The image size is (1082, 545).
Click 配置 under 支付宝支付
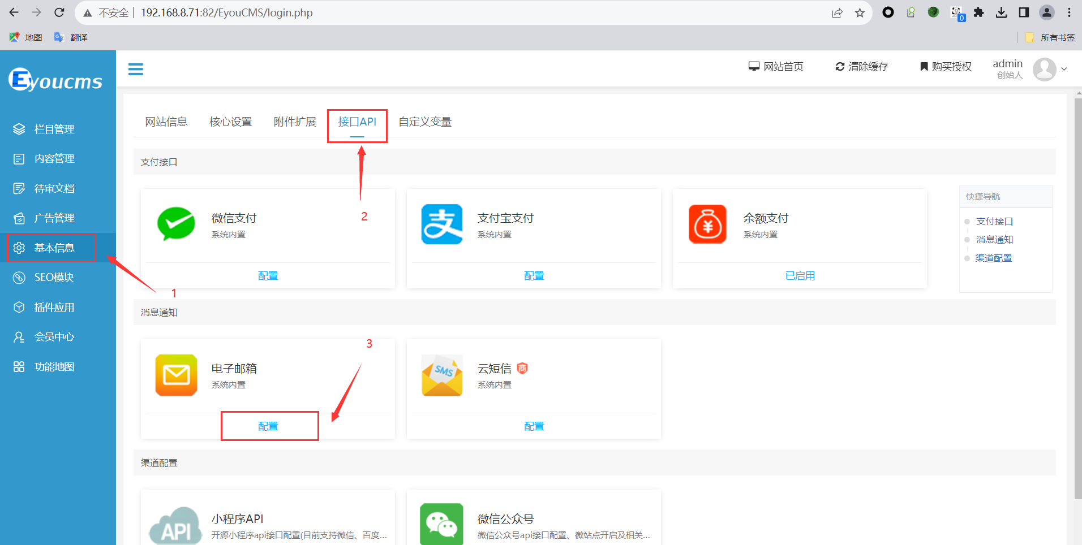(534, 276)
